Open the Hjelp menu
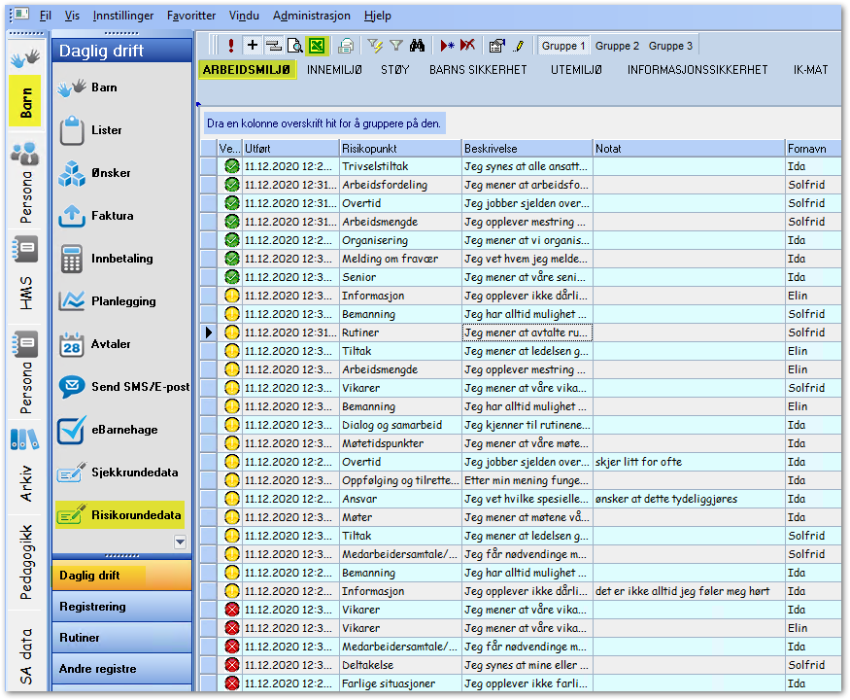This screenshot has height=700, width=850. click(377, 16)
